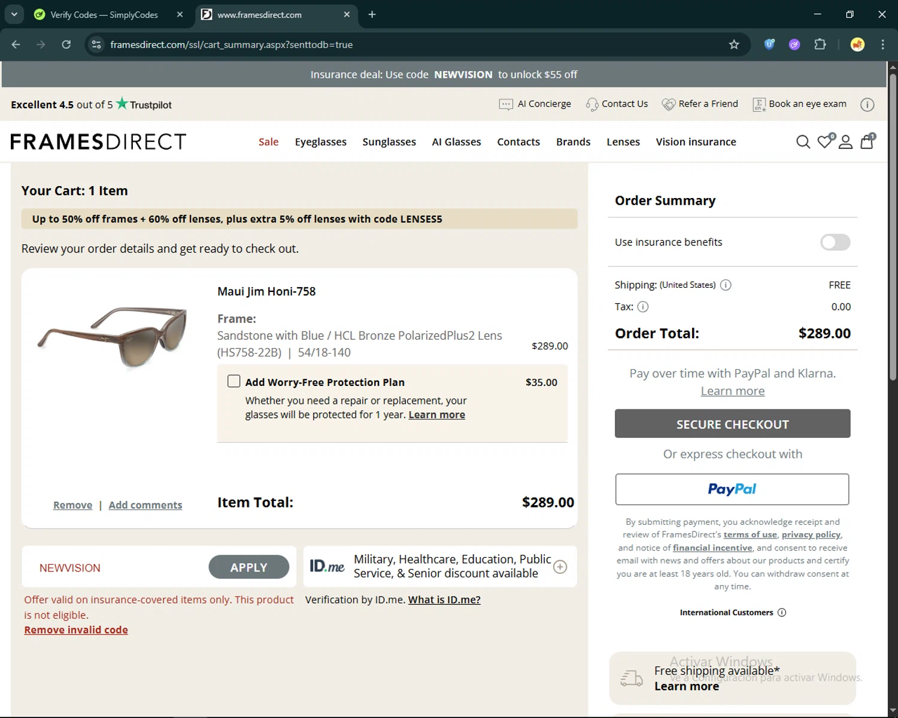Click the Tax info icon
Image resolution: width=898 pixels, height=718 pixels.
643,307
